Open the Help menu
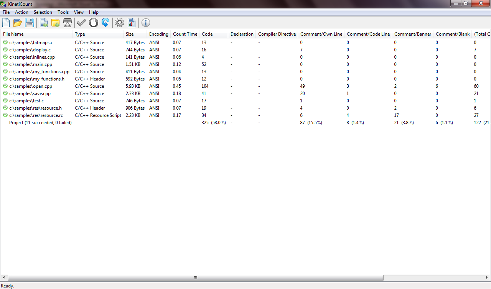Screen dimensions: 491x289 point(94,12)
